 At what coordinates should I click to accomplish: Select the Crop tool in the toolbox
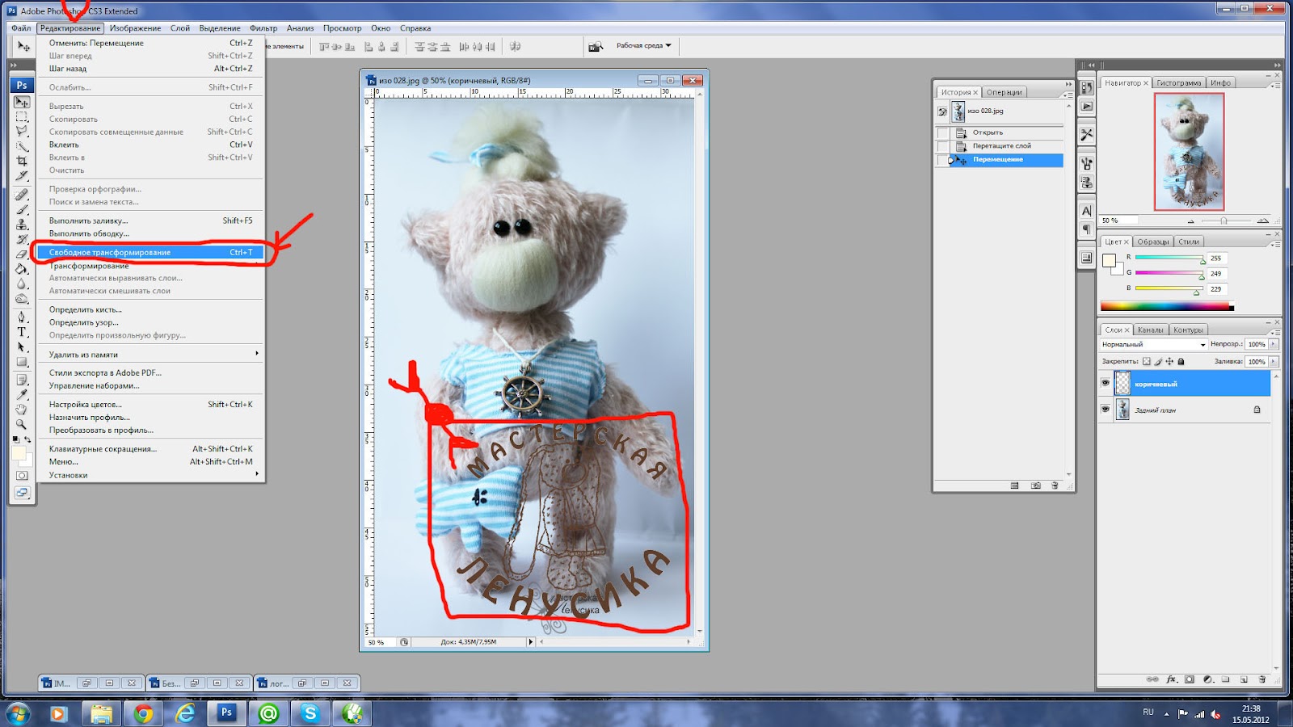click(x=22, y=161)
